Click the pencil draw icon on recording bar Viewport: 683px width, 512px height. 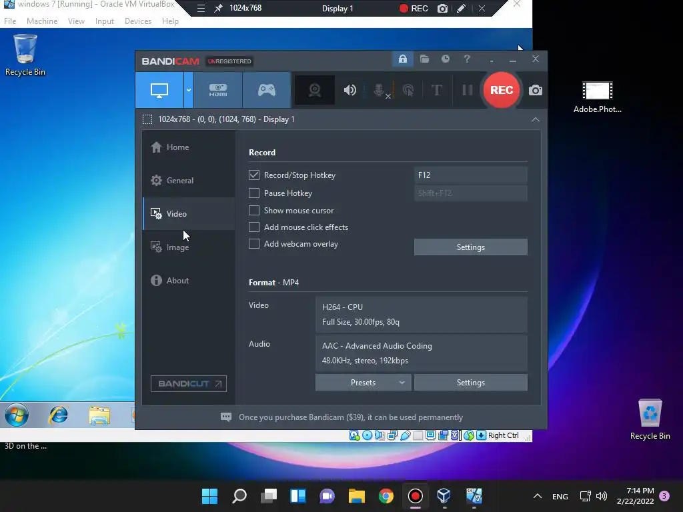461,8
